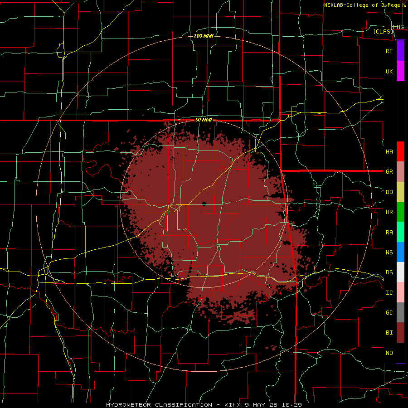Click the gray GC legend swatch

pos(400,312)
